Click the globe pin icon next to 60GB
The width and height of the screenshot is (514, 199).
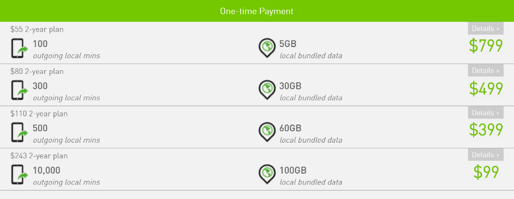[x=267, y=132]
